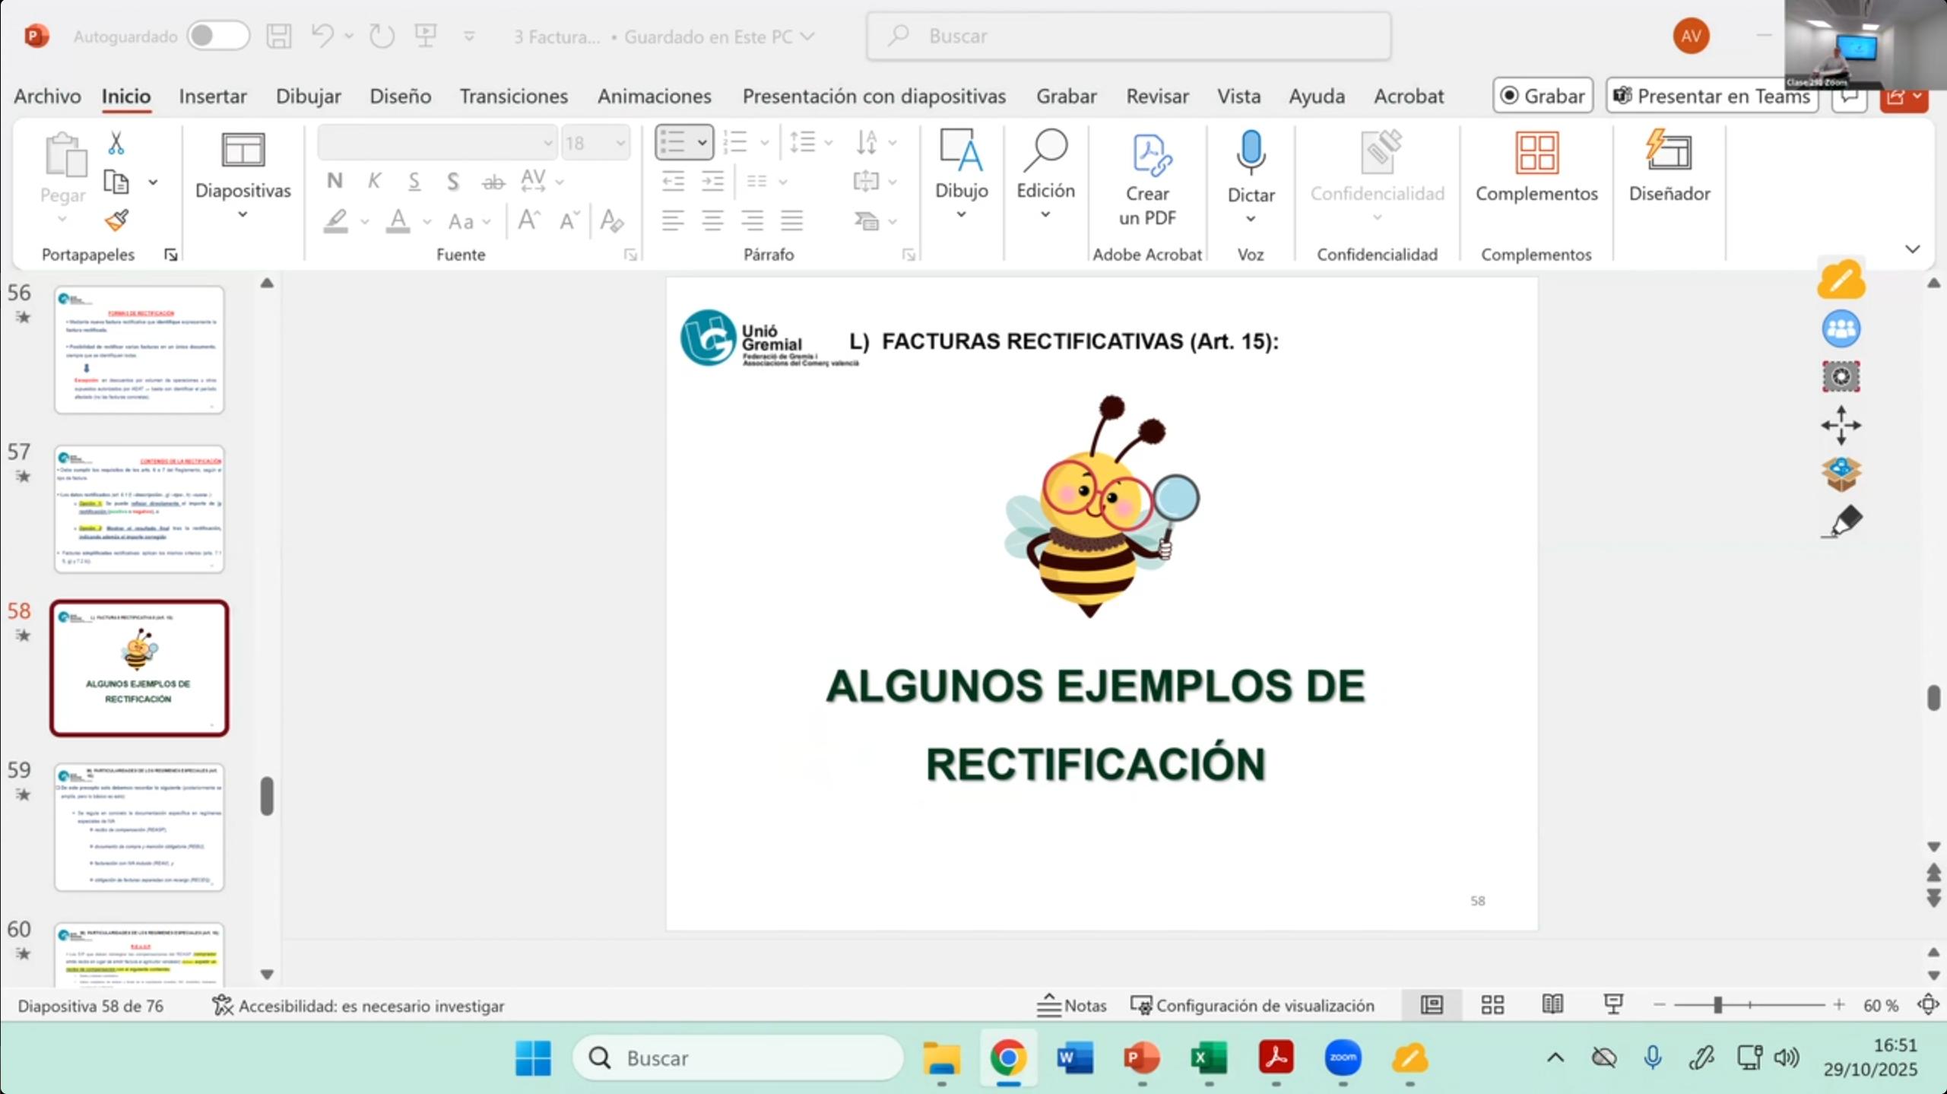Collapse the ribbon with the chevron
This screenshot has height=1094, width=1947.
(x=1912, y=249)
